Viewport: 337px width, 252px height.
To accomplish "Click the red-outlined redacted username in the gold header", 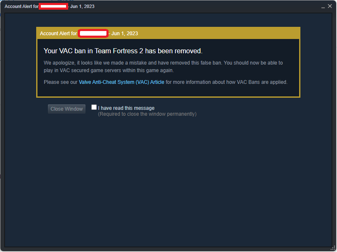I will click(93, 34).
